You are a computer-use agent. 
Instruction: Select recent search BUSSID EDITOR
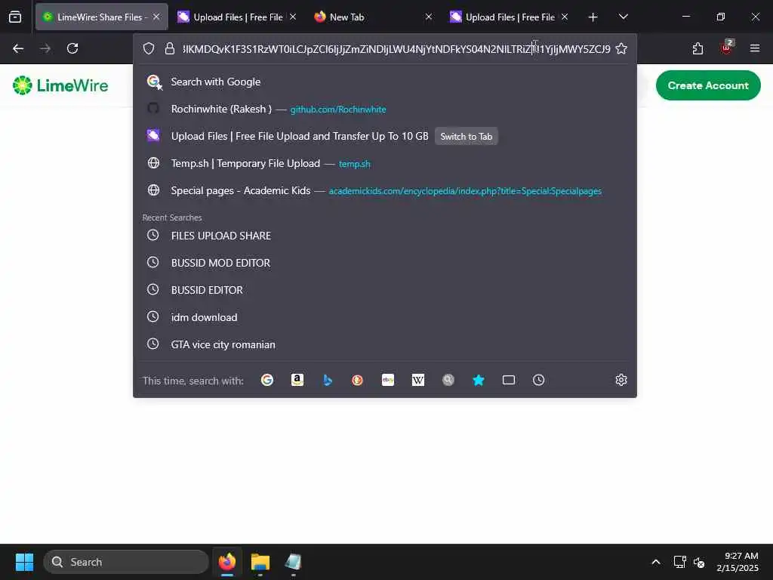[x=384, y=290]
